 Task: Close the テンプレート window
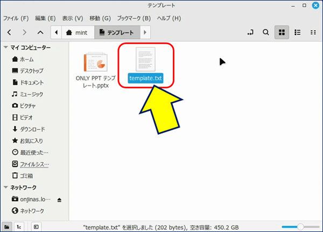click(315, 5)
